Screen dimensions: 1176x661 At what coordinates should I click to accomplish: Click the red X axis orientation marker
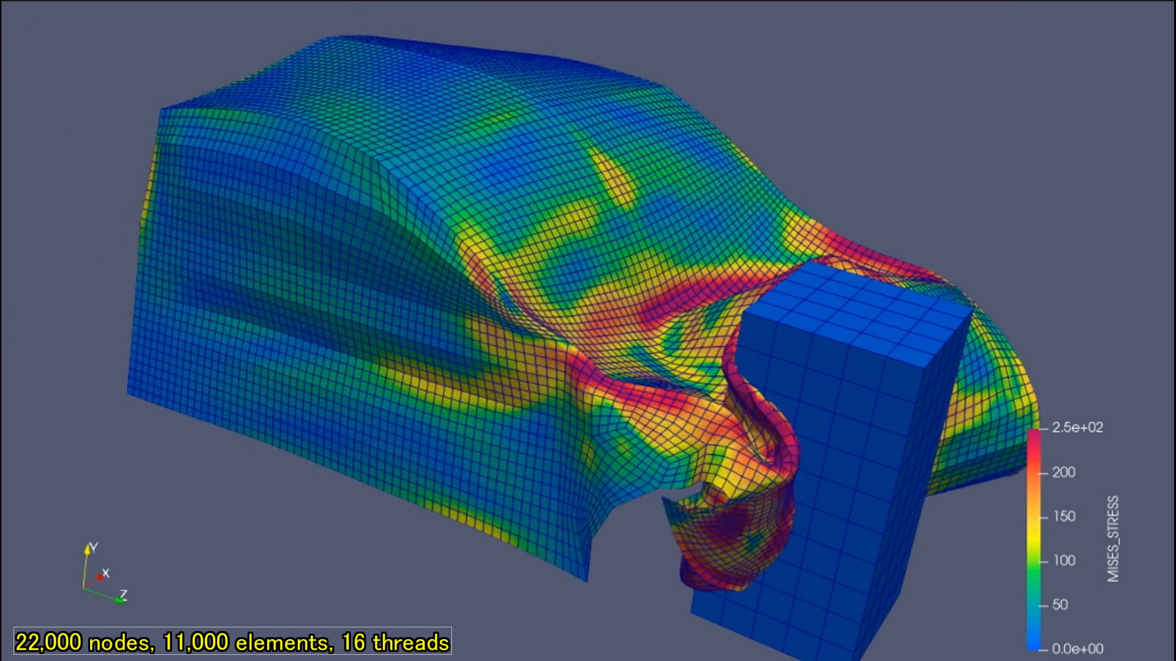pos(100,577)
